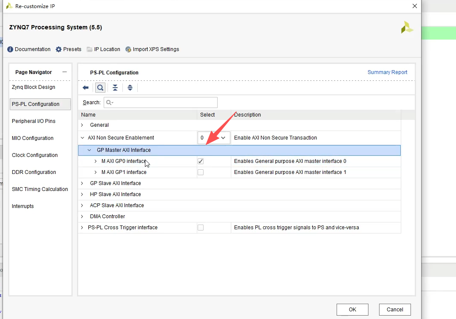Click the collapse all toolbar icon
The width and height of the screenshot is (456, 319).
(x=115, y=88)
